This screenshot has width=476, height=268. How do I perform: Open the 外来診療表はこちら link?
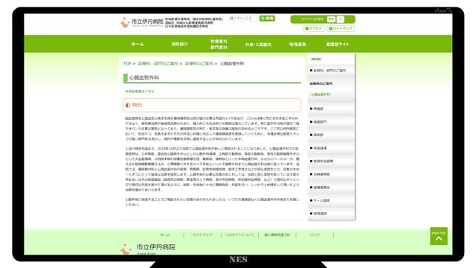140,92
